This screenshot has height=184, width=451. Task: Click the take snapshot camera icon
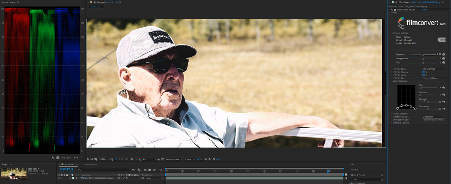click(132, 159)
